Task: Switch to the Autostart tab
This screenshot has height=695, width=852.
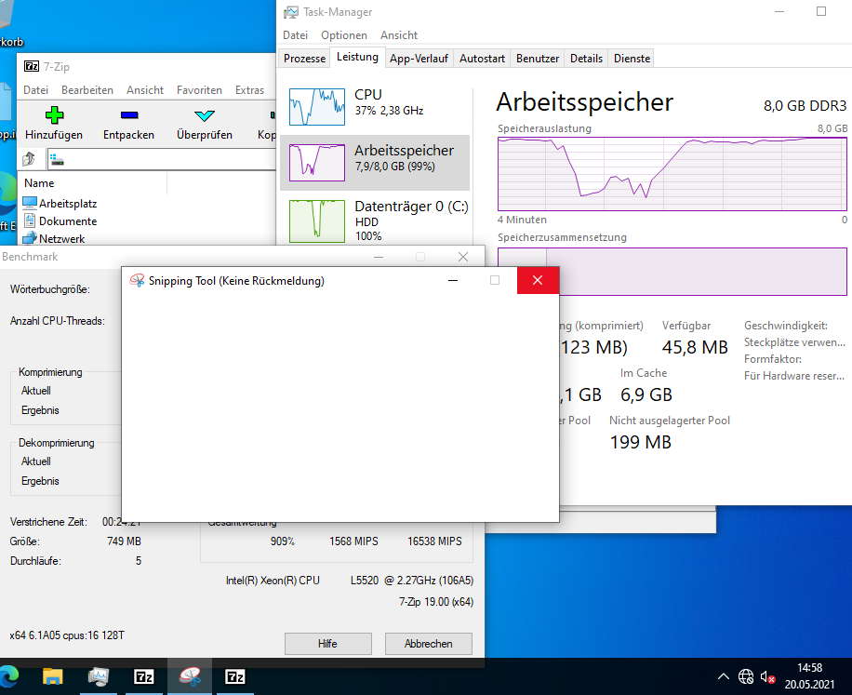Action: click(482, 58)
